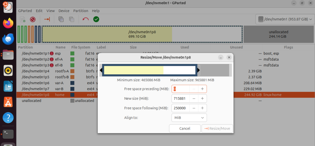This screenshot has width=315, height=146.
Task: Open Terminal from the dock
Action: (8, 134)
